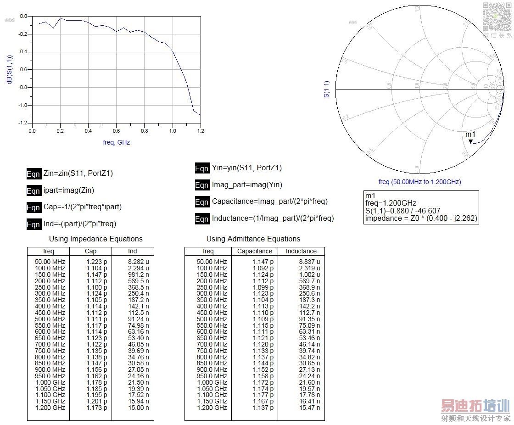
Task: Click the Inductance column header
Action: tap(301, 251)
